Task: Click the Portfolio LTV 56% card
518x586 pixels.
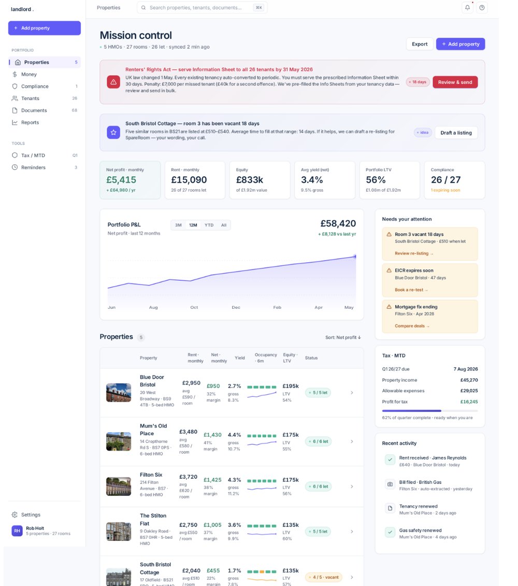Action: pos(390,180)
